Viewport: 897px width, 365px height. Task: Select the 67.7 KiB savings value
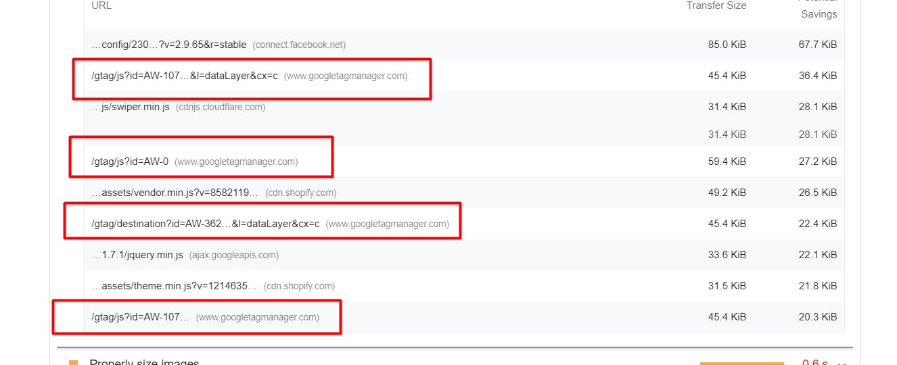[818, 45]
